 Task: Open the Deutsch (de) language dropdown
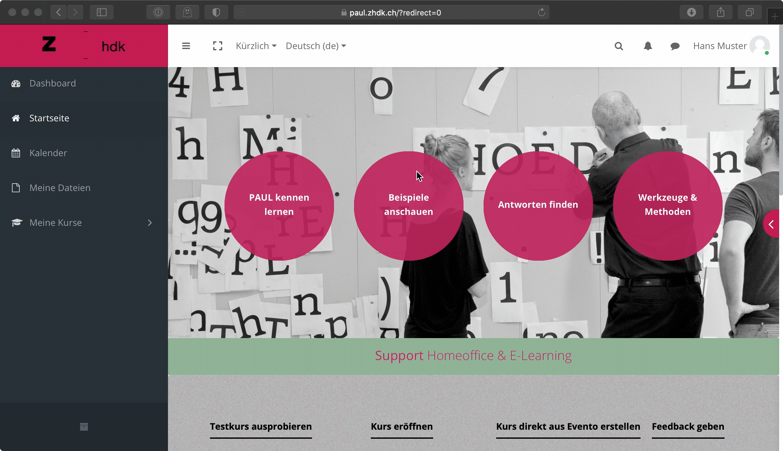316,46
